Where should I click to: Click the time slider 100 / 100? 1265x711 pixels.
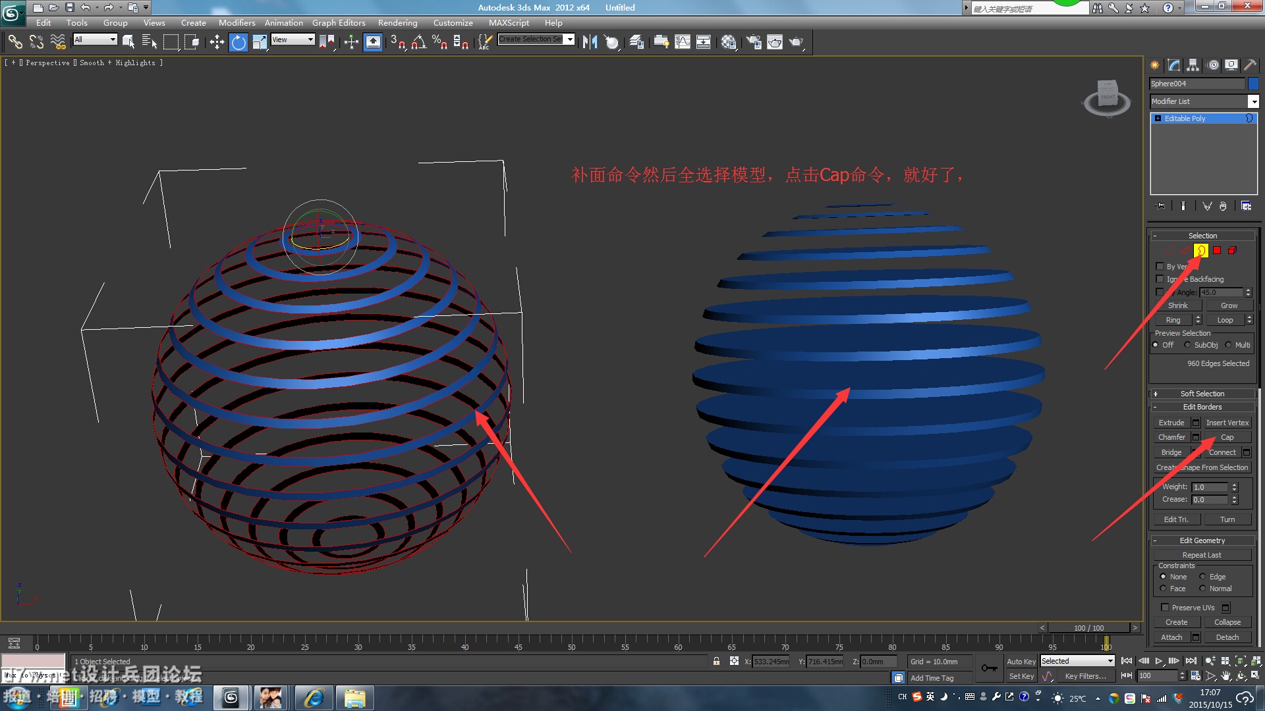1088,627
